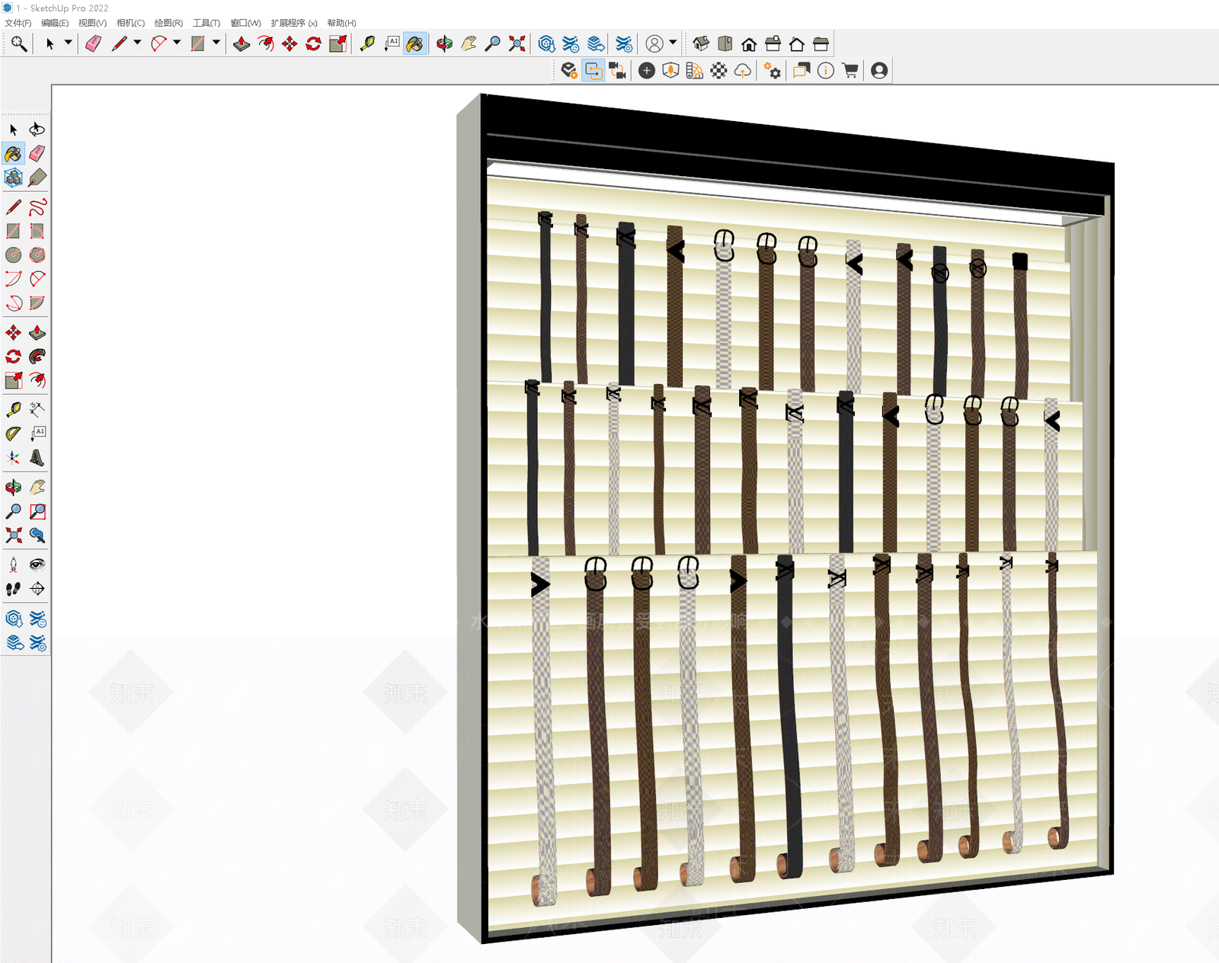Select the Circle tool
Image resolution: width=1219 pixels, height=963 pixels.
click(x=13, y=255)
